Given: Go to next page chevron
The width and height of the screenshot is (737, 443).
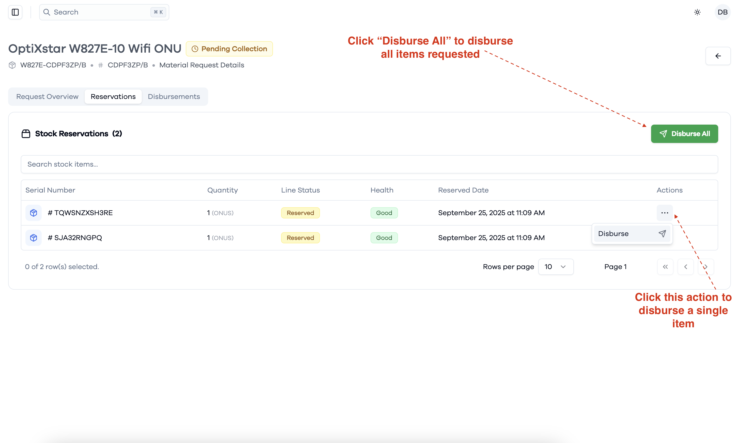Looking at the screenshot, I should (x=705, y=267).
